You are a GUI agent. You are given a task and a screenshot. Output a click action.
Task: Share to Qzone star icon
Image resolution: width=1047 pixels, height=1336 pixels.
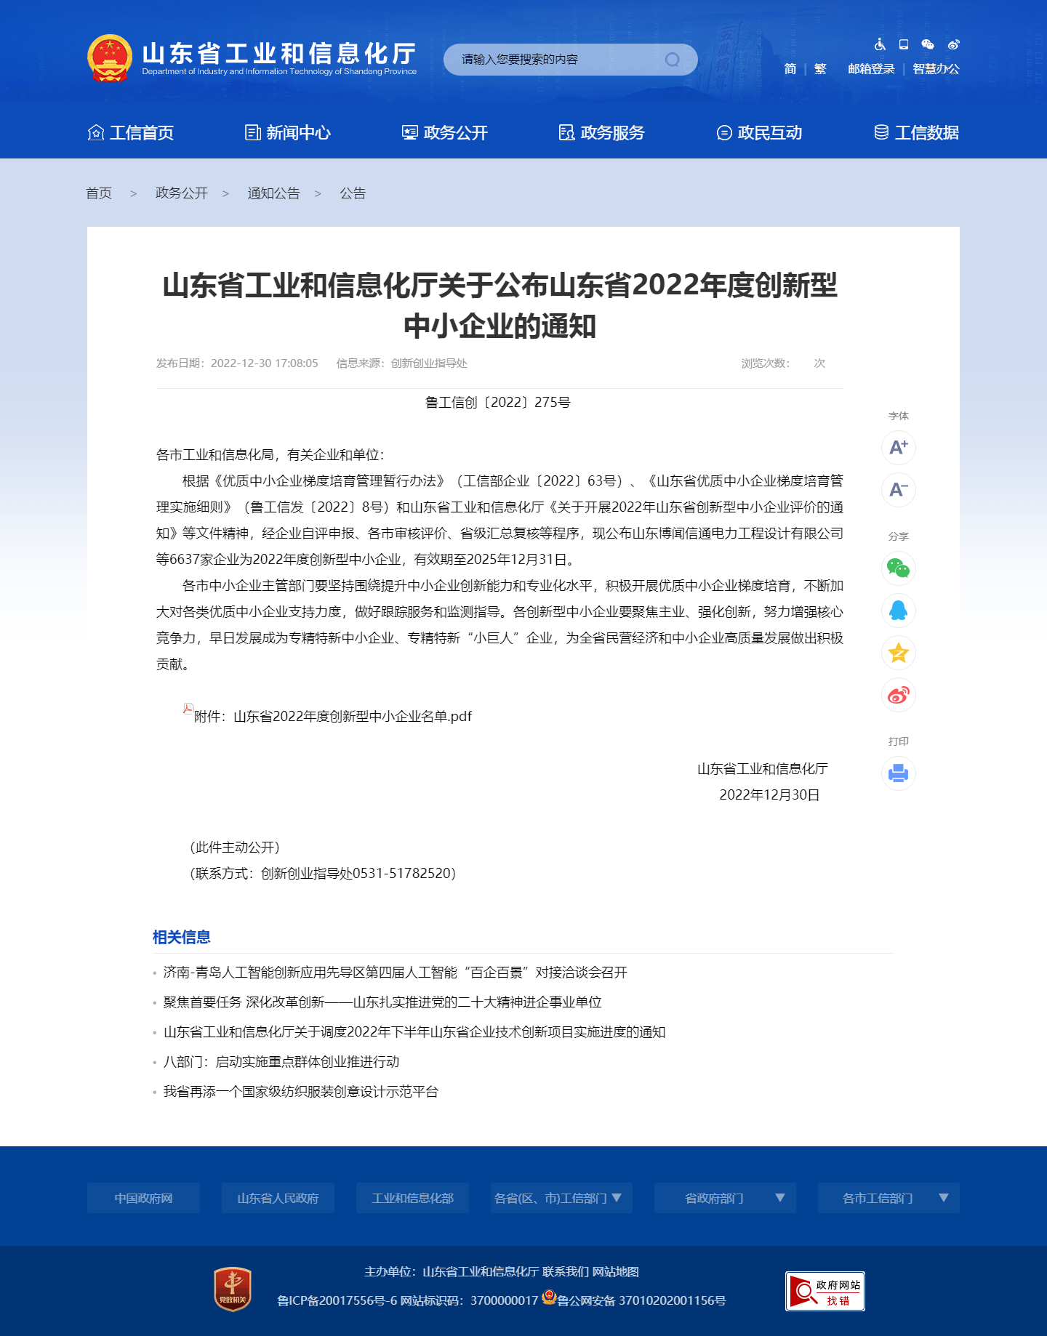tap(898, 653)
